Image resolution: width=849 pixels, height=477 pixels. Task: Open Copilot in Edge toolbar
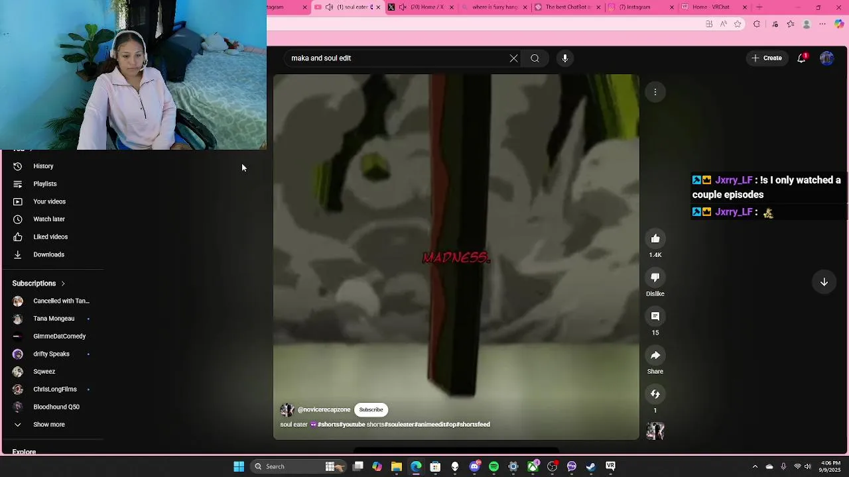tap(839, 24)
